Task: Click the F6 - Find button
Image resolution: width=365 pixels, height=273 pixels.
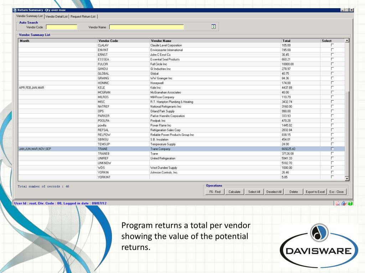Action: [215, 192]
